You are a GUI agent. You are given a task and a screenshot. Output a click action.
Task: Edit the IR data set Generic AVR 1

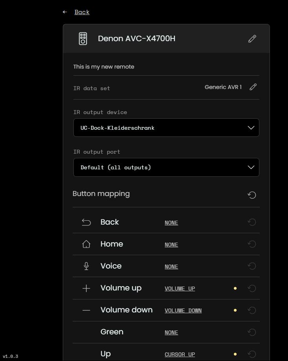tap(253, 87)
